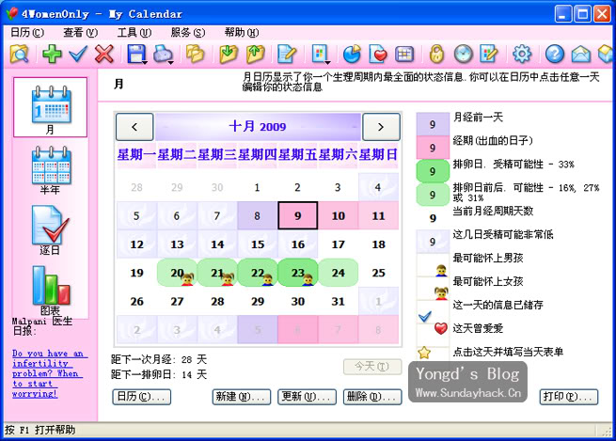Click the clock toolbar icon
This screenshot has height=441, width=616.
tap(464, 54)
